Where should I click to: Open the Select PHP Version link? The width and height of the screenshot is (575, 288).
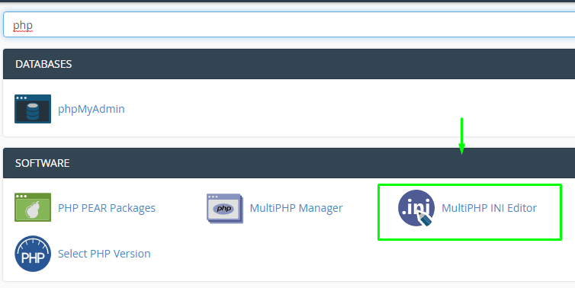pyautogui.click(x=104, y=254)
